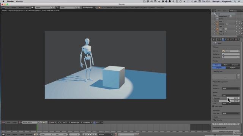The height and width of the screenshot is (136, 243).
Task: Select Radians rotation units
Action: coord(233,68)
